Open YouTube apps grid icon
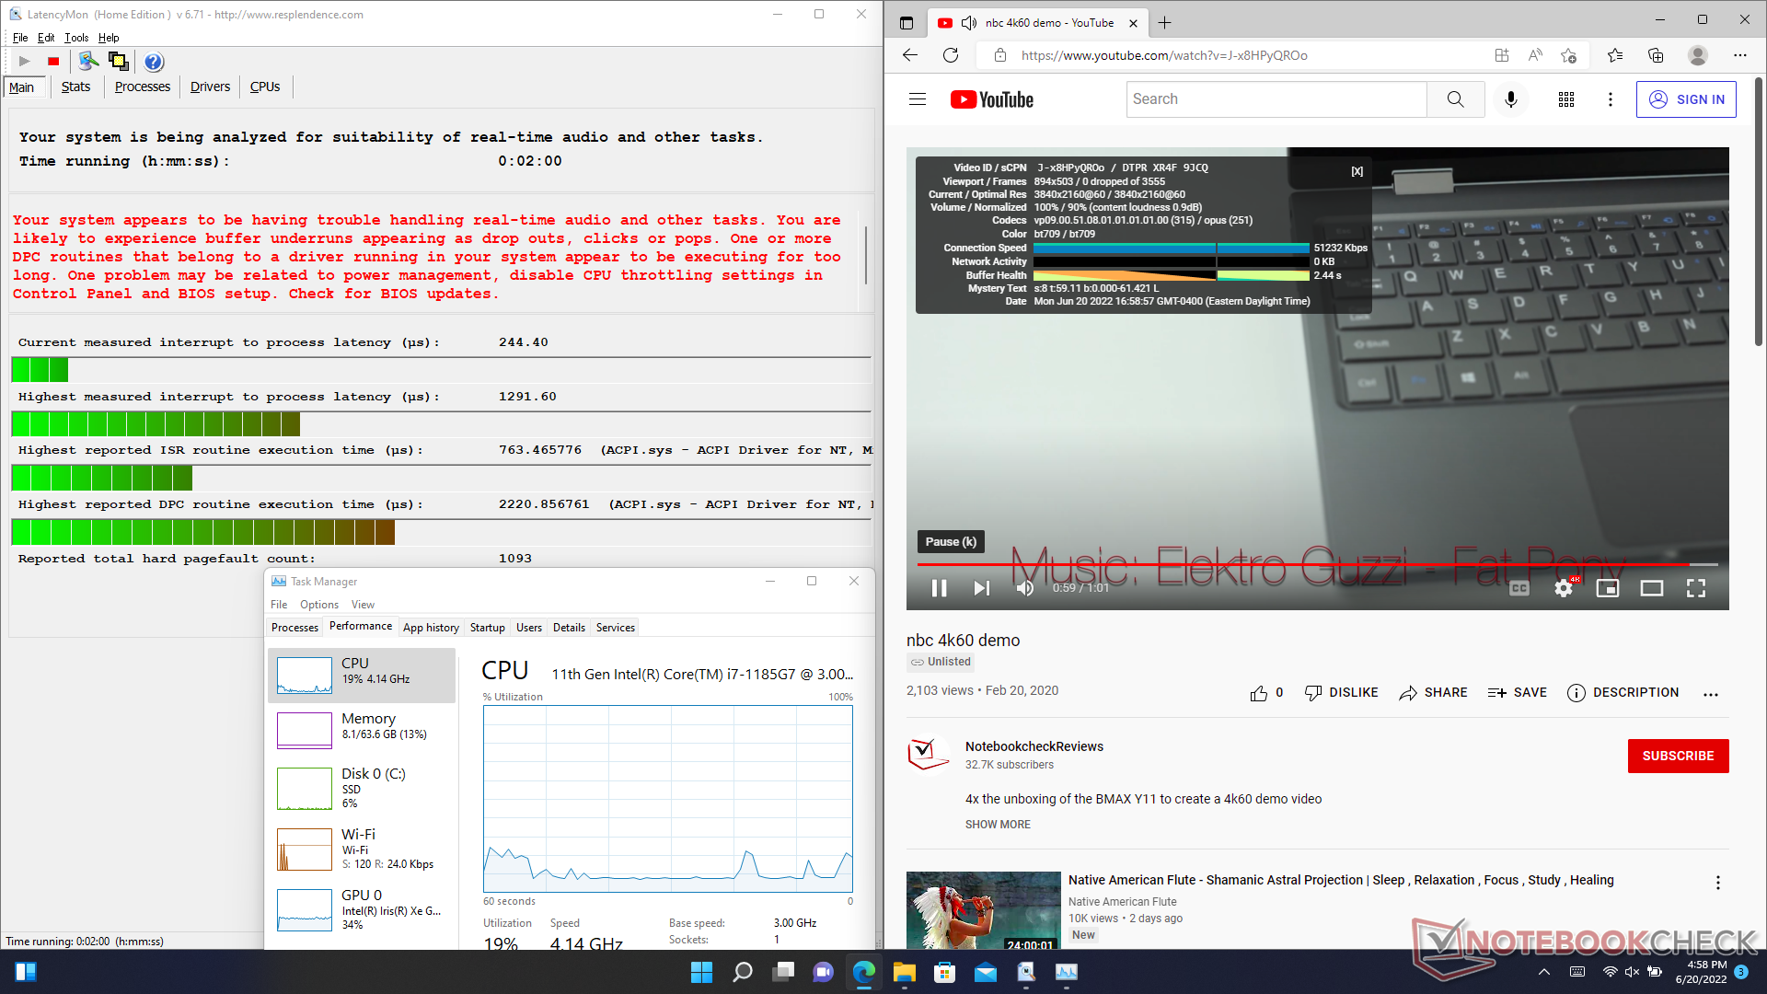 pos(1565,99)
